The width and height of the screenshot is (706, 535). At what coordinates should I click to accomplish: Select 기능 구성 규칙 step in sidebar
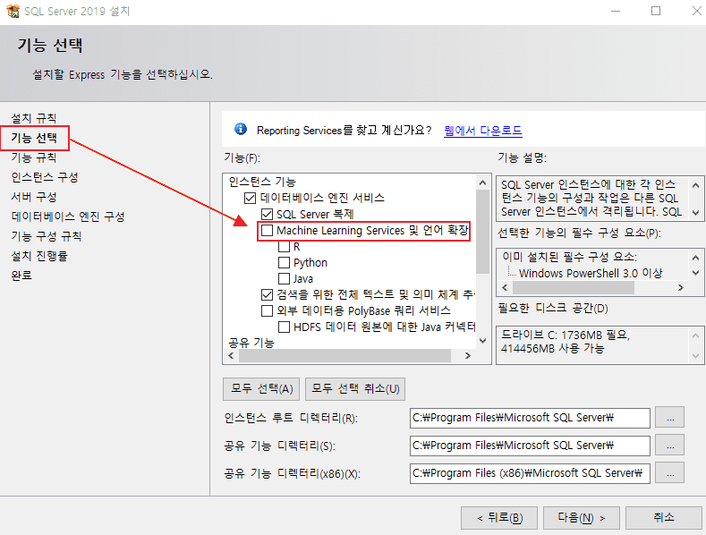pos(47,236)
